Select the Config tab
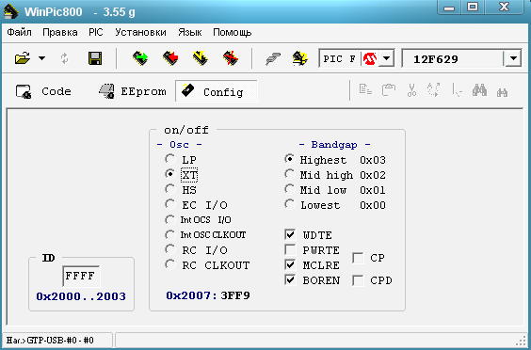This screenshot has height=350, width=531. point(216,91)
